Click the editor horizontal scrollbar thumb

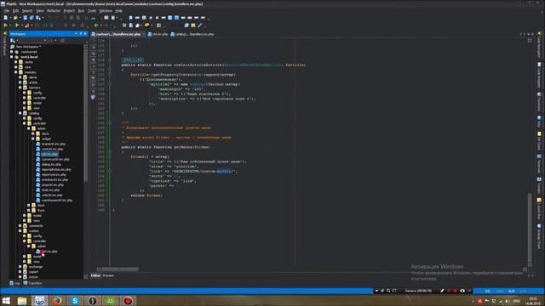coord(119,269)
